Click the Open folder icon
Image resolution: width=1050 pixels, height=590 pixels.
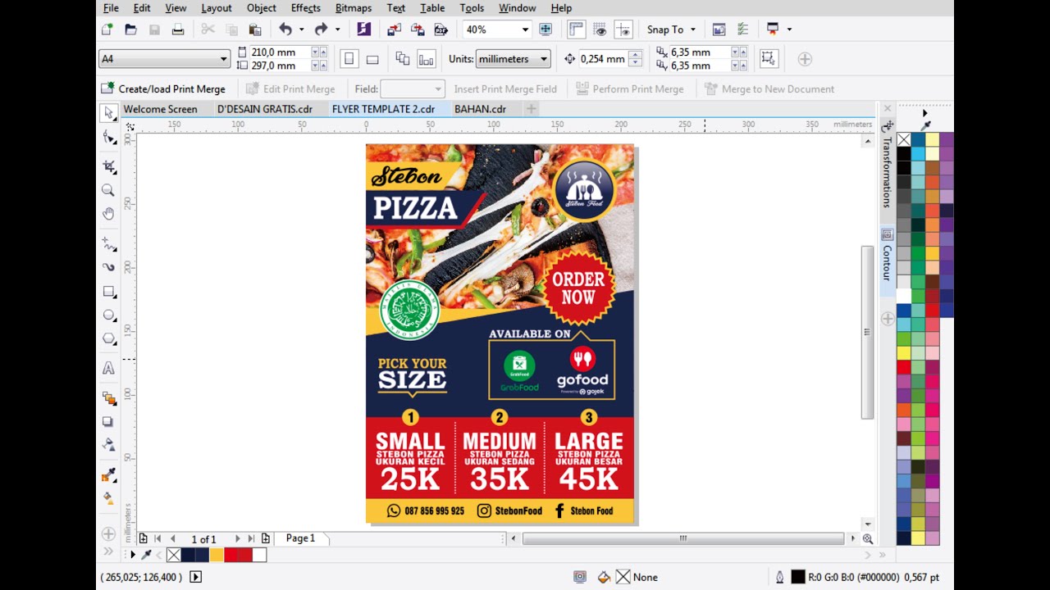[130, 29]
